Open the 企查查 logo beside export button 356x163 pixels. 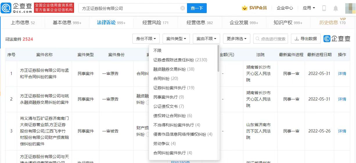coord(337,39)
